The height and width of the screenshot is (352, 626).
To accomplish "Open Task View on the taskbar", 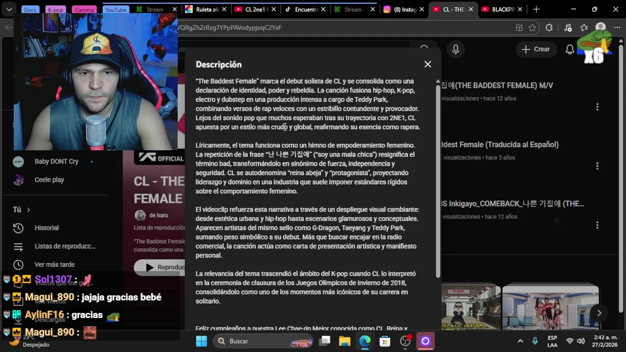I will pos(325,341).
